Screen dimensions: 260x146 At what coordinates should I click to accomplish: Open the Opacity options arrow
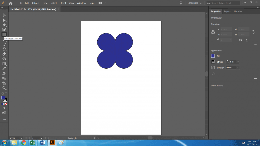[238, 67]
